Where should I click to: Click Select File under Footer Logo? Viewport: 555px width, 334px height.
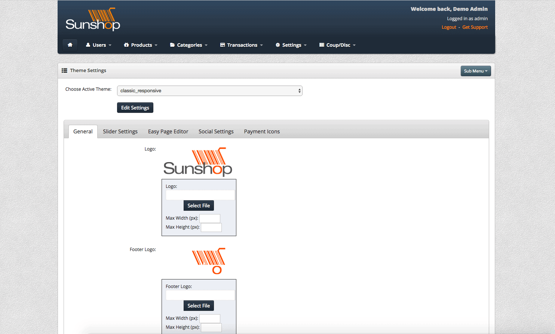tap(199, 306)
